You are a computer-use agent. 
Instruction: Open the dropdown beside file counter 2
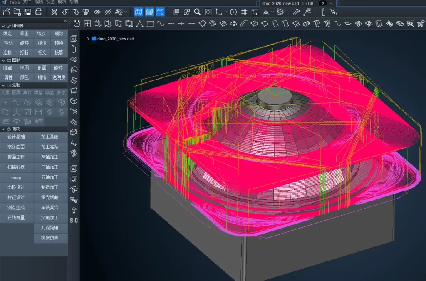(331, 3)
